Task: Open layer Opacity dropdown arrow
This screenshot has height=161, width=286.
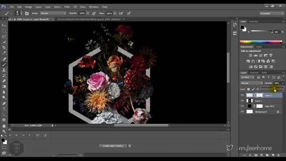Action: (283, 83)
